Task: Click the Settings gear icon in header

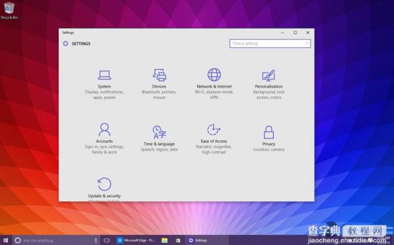Action: click(66, 44)
